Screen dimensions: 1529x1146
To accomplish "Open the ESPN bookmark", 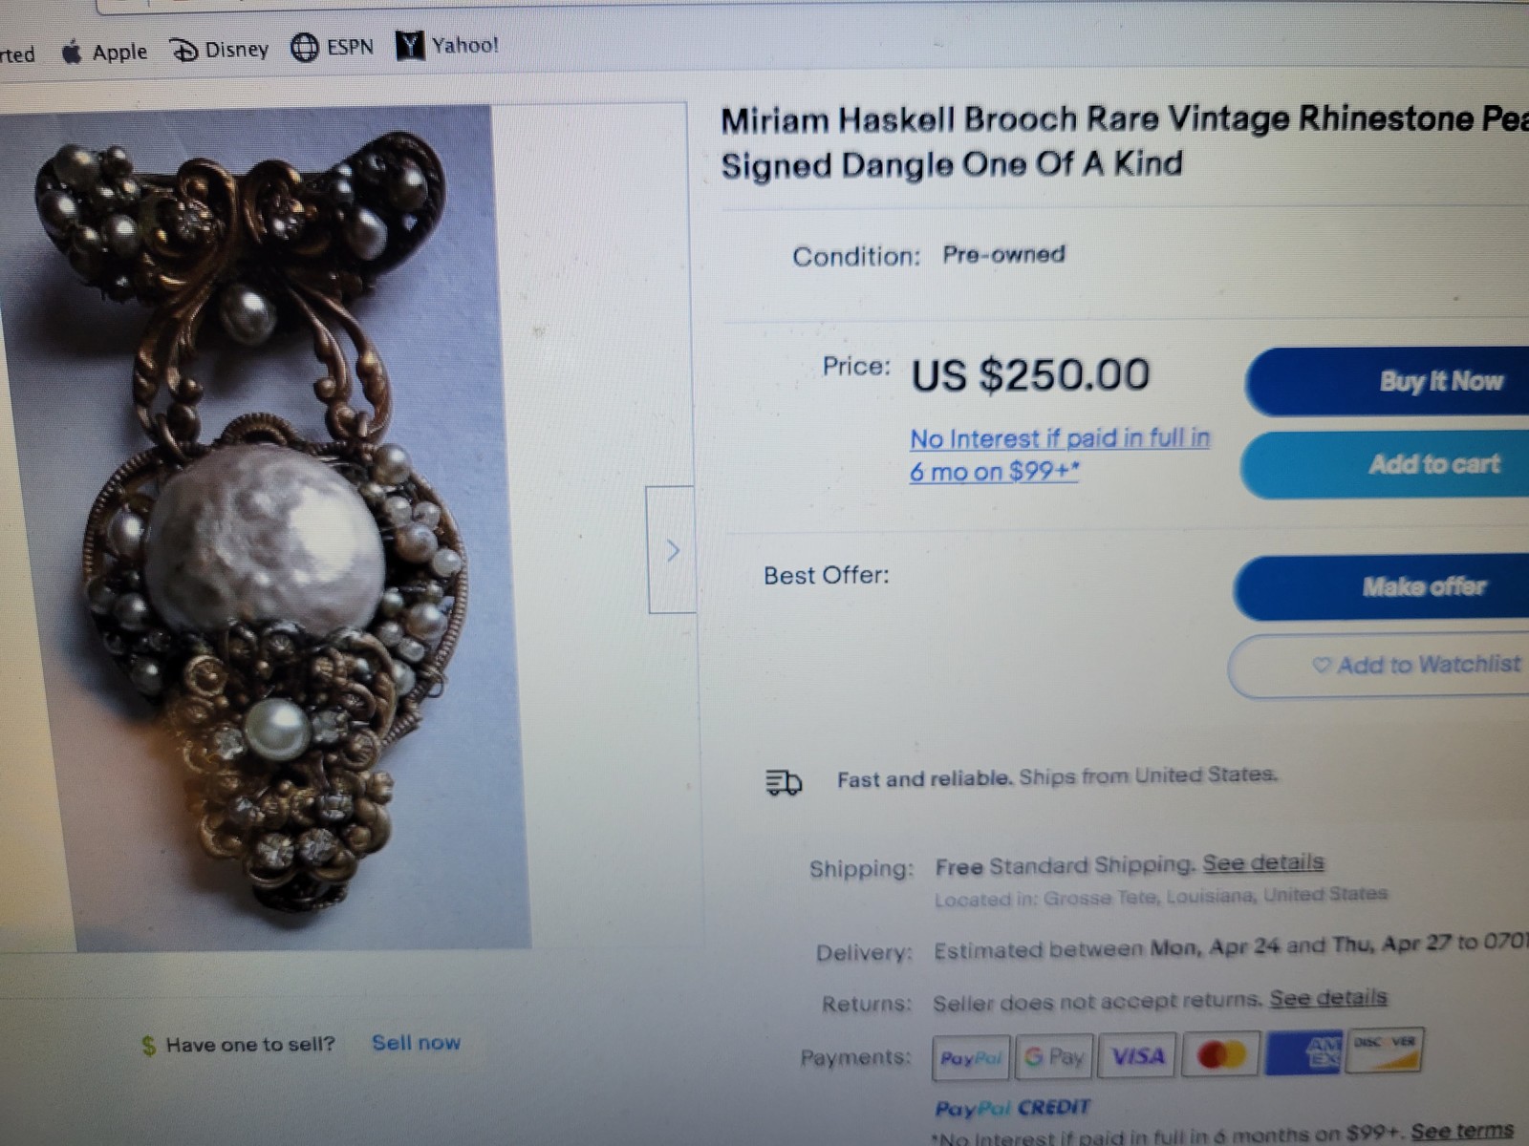I will [332, 47].
